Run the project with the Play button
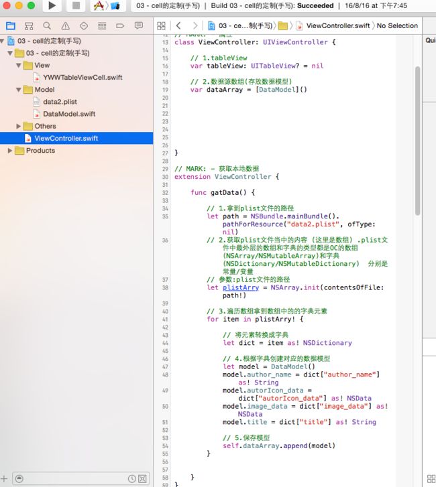Screen dimensions: 436x487 click(x=52, y=5)
